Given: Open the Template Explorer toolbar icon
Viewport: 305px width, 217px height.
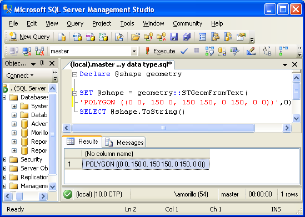Looking at the screenshot, I should pyautogui.click(x=228, y=37).
